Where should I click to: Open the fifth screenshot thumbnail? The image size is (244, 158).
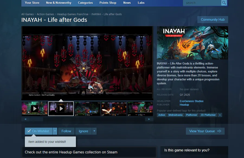(x=140, y=109)
